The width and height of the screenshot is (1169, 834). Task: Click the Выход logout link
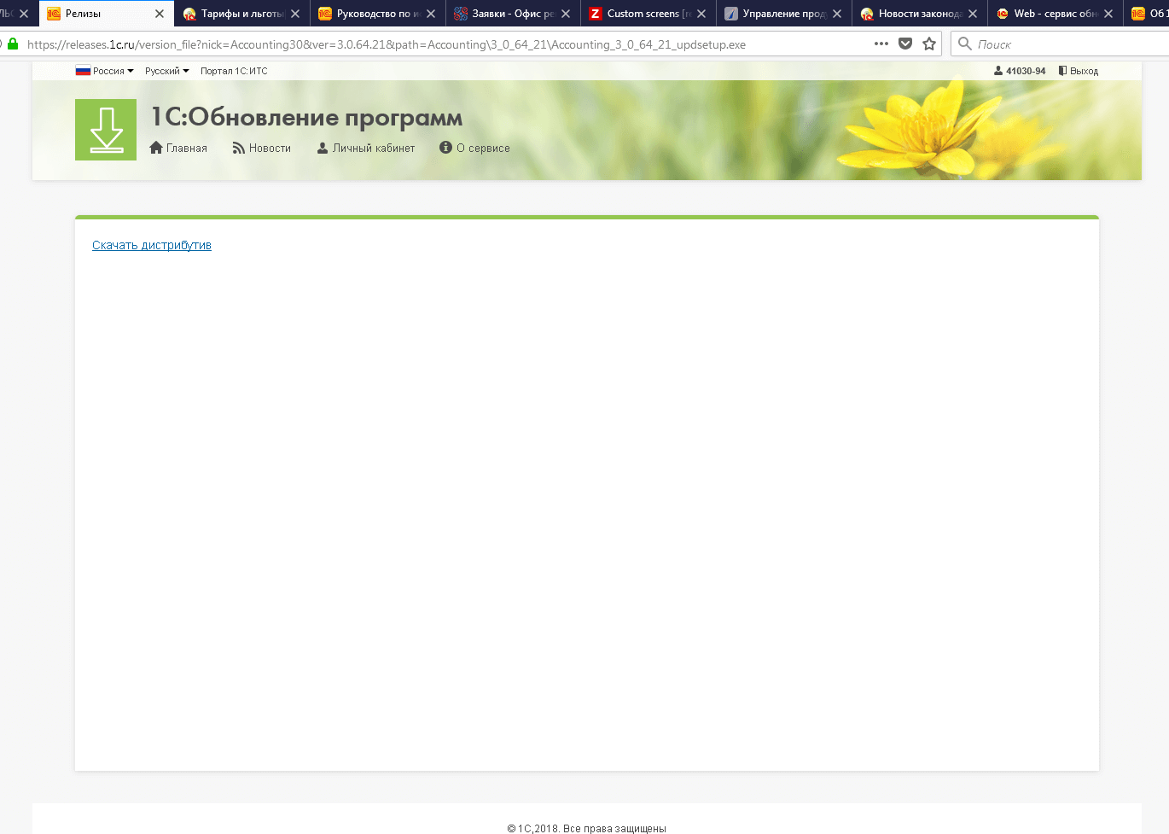coord(1079,71)
